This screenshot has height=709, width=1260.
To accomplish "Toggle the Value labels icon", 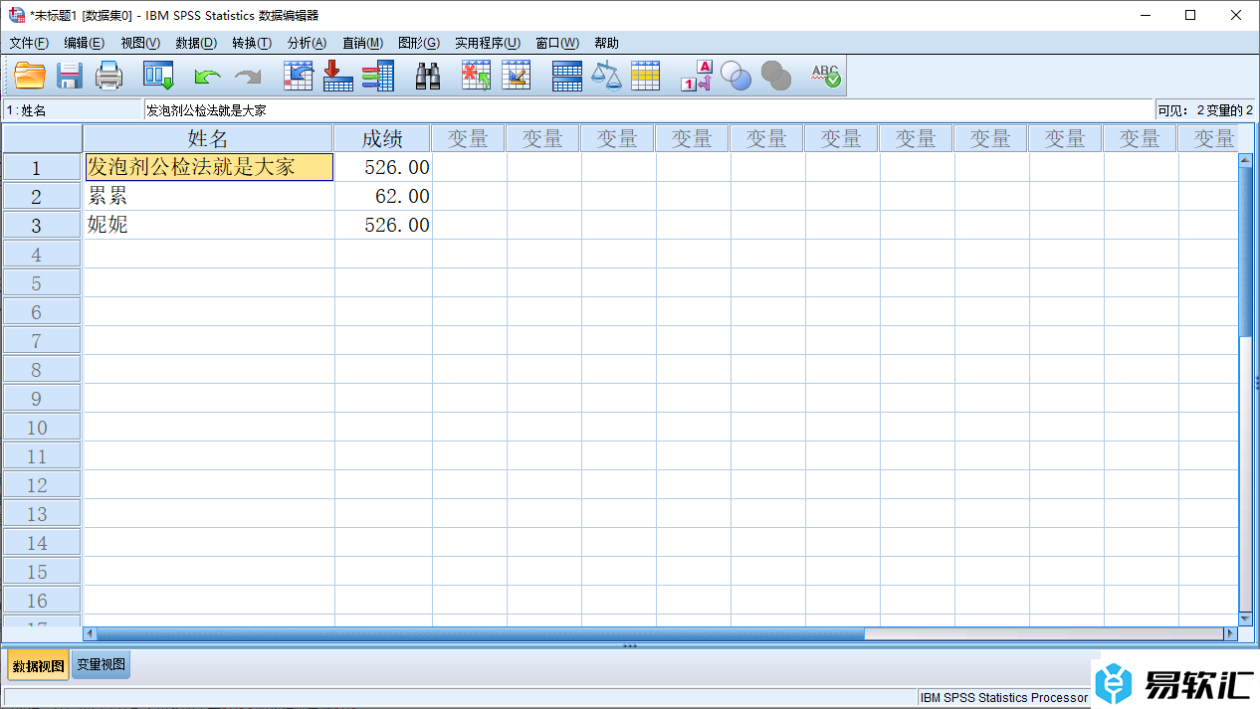I will tap(697, 76).
